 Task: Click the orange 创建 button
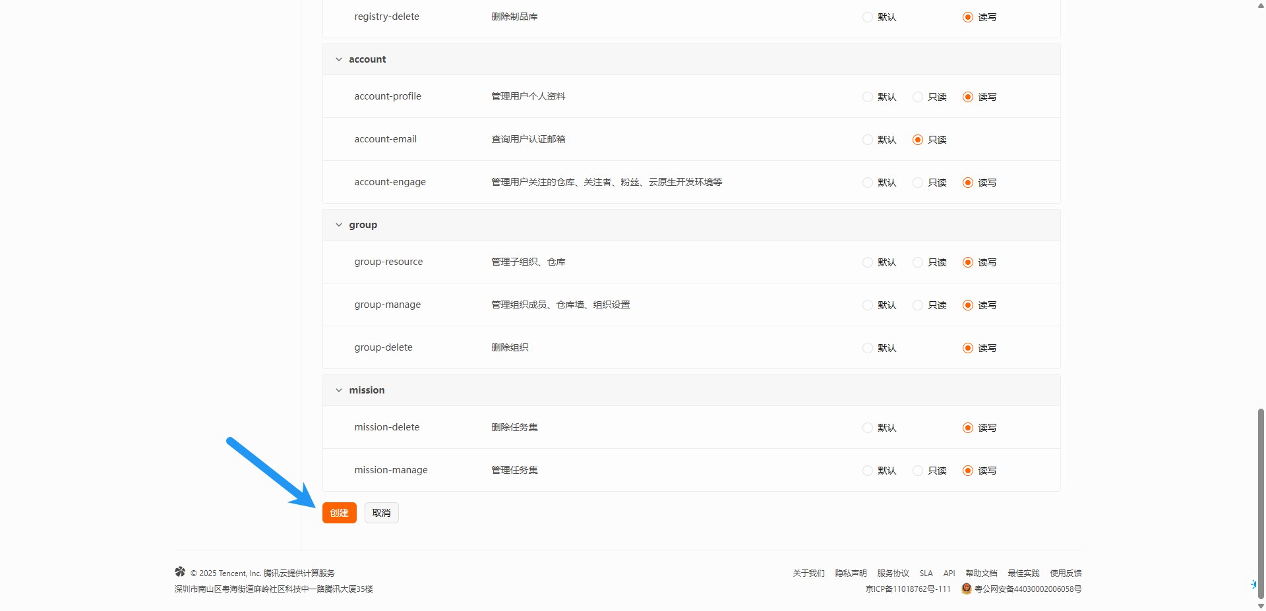[x=339, y=513]
